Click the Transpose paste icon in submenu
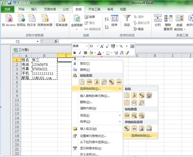The width and height of the screenshot is (193, 157). (x=142, y=103)
